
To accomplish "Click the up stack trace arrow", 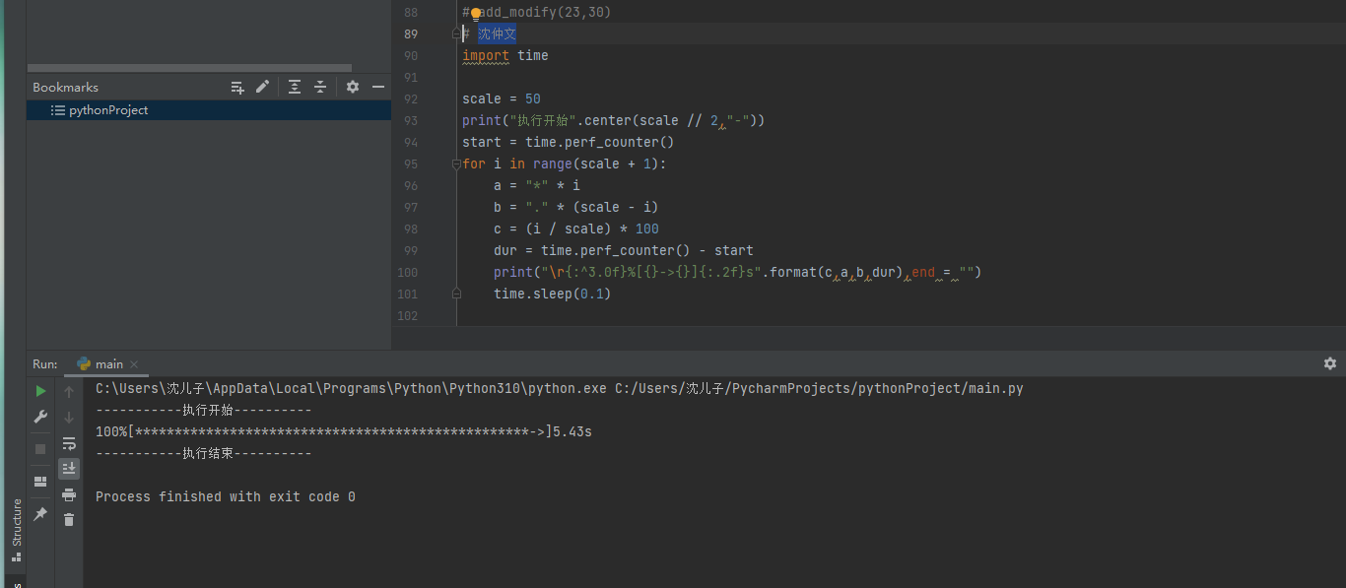I will click(69, 390).
